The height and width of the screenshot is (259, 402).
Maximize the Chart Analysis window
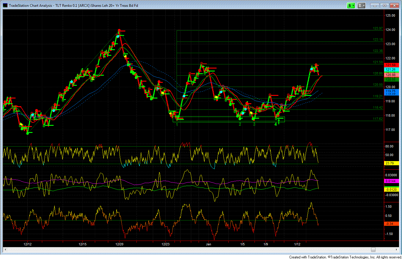pos(384,5)
